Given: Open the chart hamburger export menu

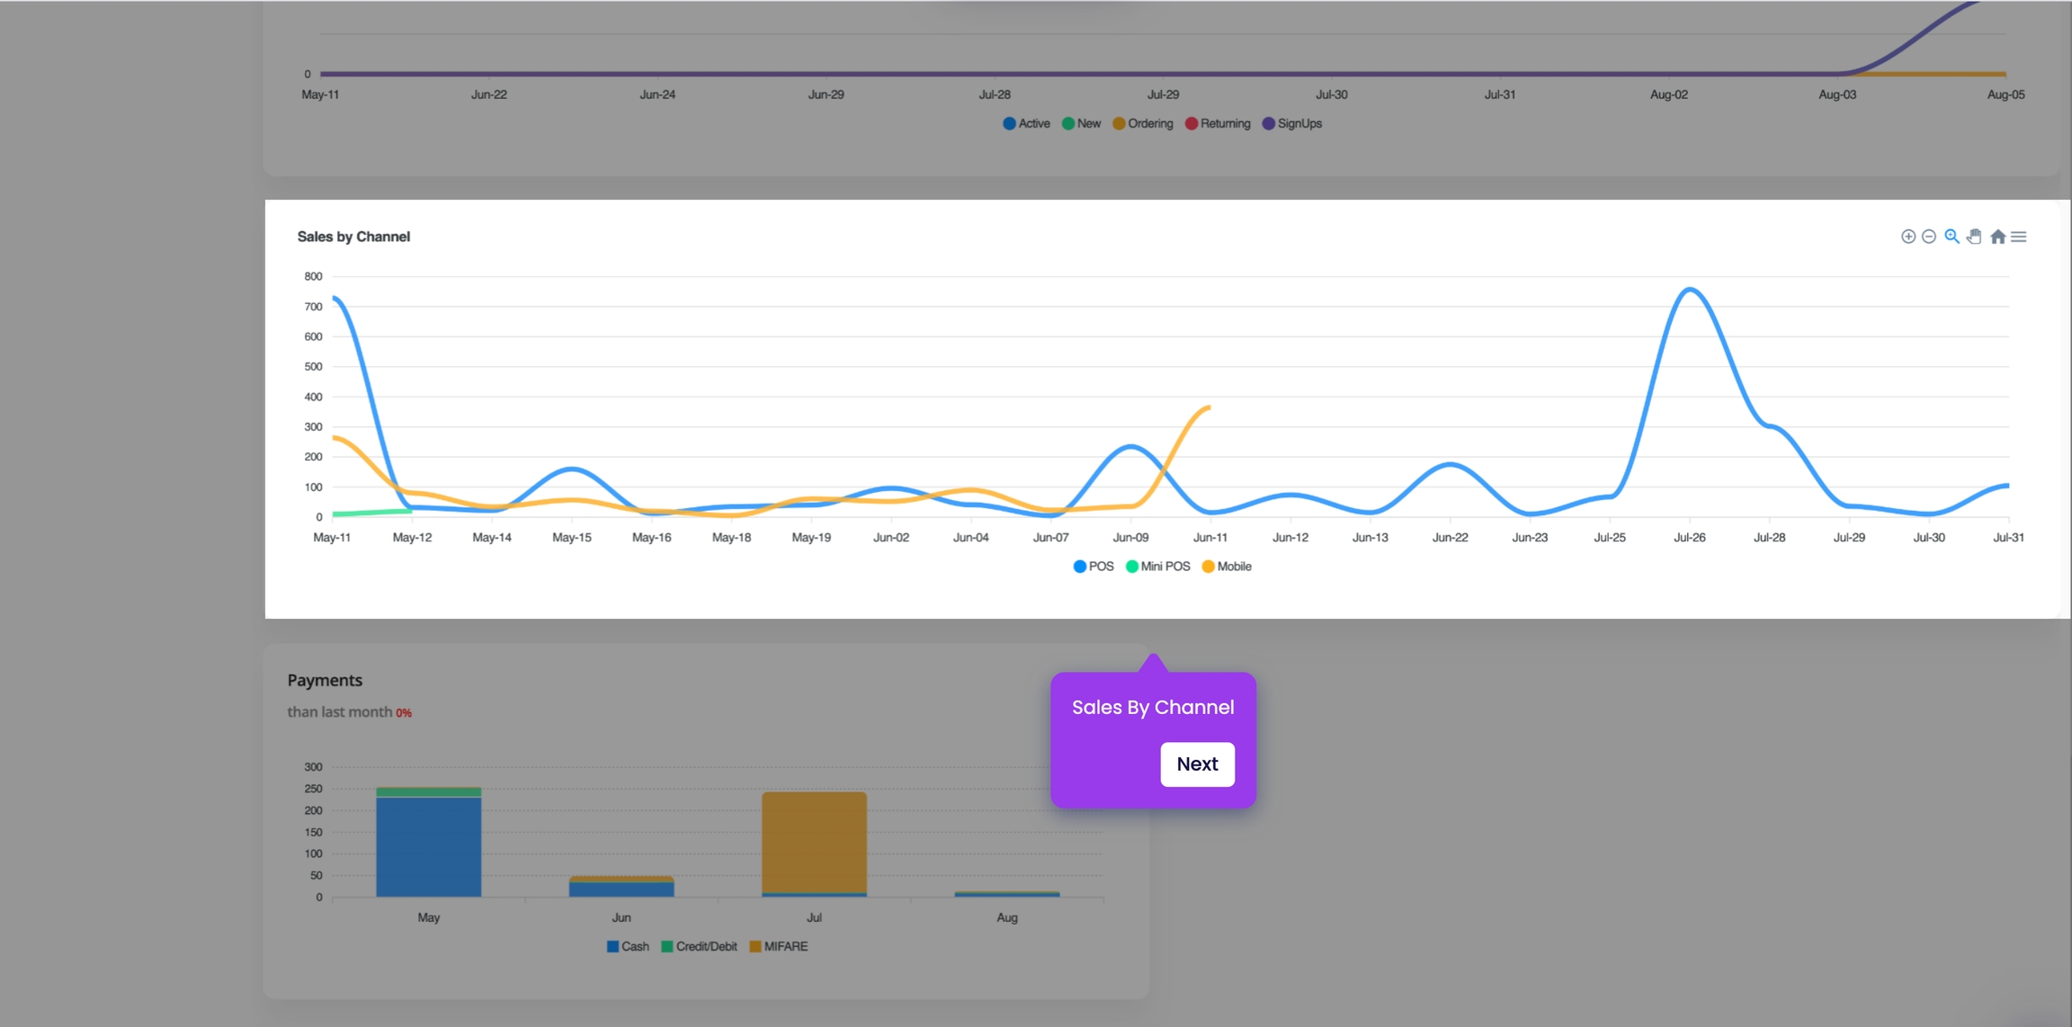Looking at the screenshot, I should (2019, 237).
